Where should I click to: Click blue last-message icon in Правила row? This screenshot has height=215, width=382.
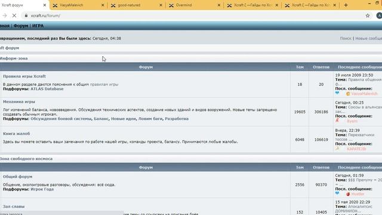[x=337, y=93]
